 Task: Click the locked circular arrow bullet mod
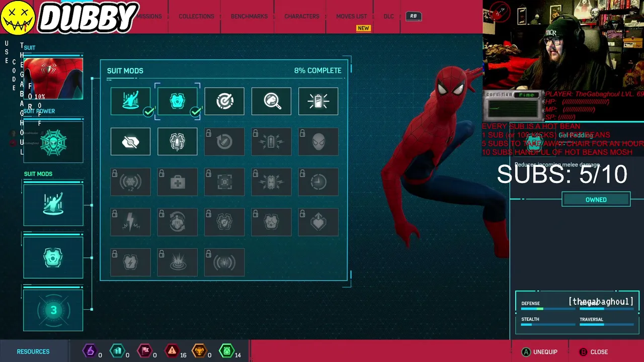tap(224, 141)
